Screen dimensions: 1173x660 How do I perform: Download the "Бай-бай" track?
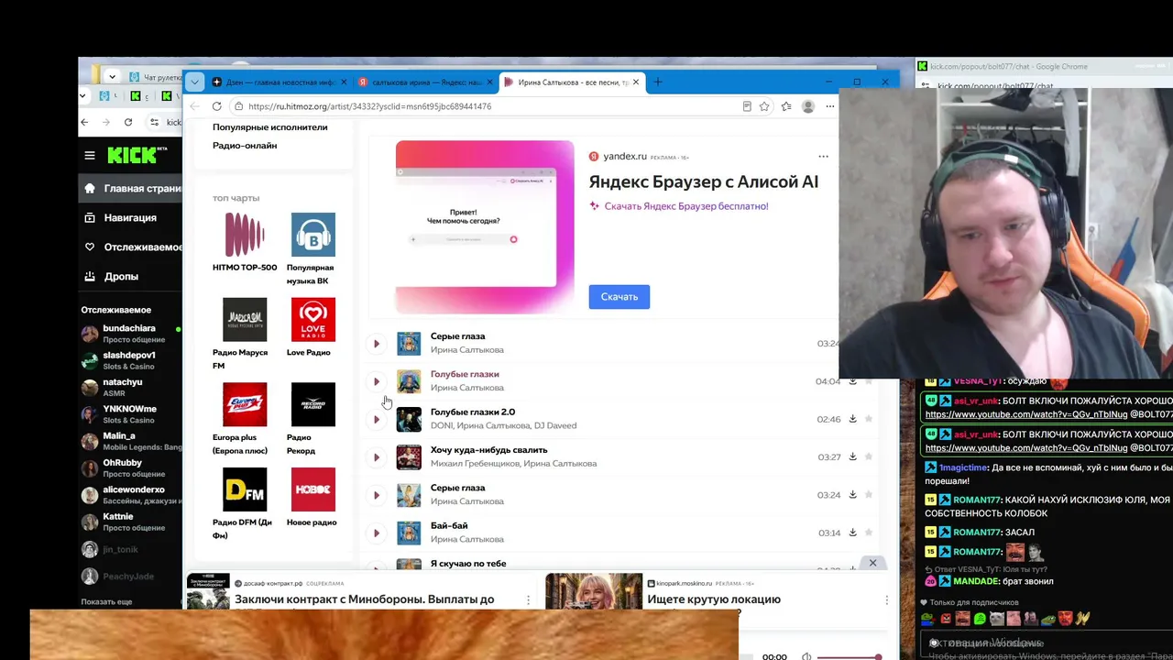pyautogui.click(x=852, y=533)
